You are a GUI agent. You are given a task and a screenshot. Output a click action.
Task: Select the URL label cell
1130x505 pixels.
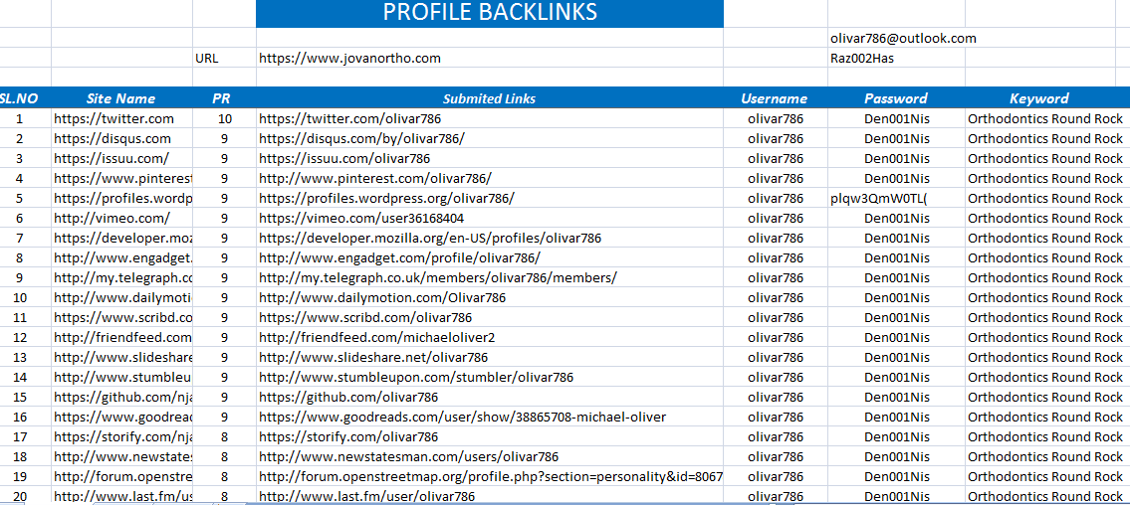pyautogui.click(x=207, y=59)
